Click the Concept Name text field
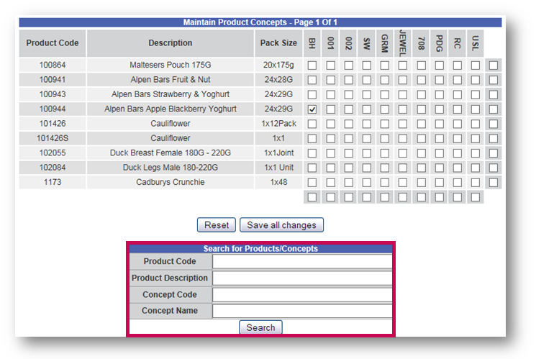 pyautogui.click(x=301, y=311)
